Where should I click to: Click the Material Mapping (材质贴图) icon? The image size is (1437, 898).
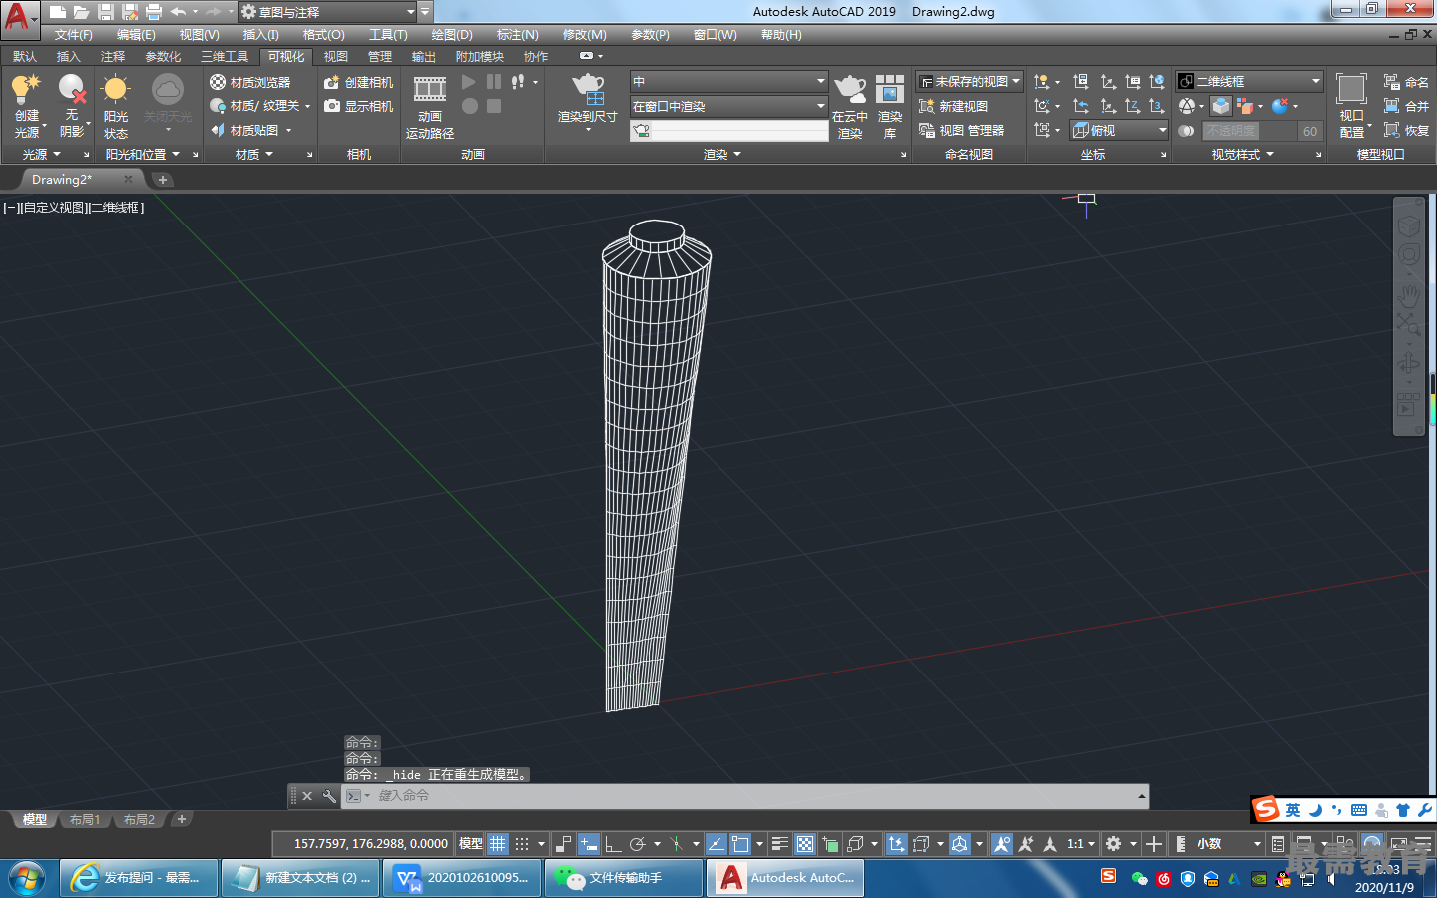coord(218,130)
